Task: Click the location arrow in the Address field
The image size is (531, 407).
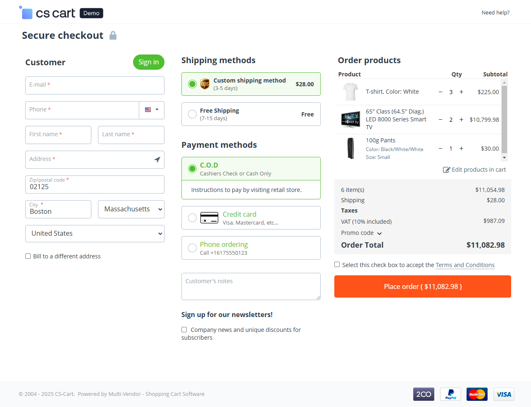Action: pos(157,159)
